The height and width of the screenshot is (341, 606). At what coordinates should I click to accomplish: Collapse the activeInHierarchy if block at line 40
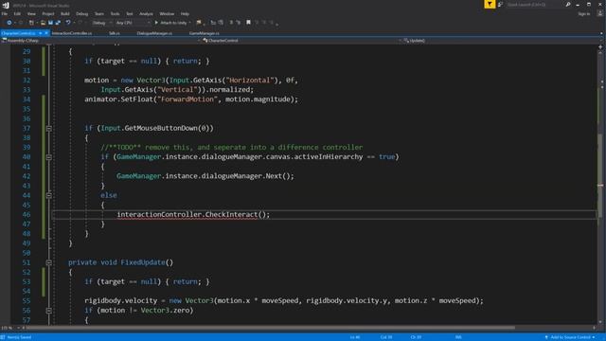pyautogui.click(x=49, y=157)
